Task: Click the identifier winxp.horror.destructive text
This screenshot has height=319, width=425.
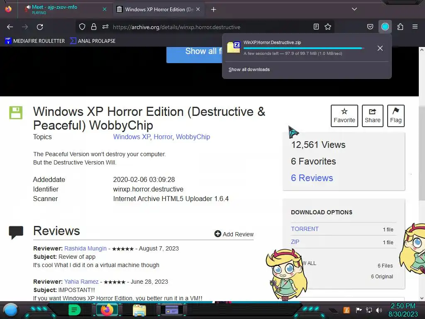Action: (148, 189)
